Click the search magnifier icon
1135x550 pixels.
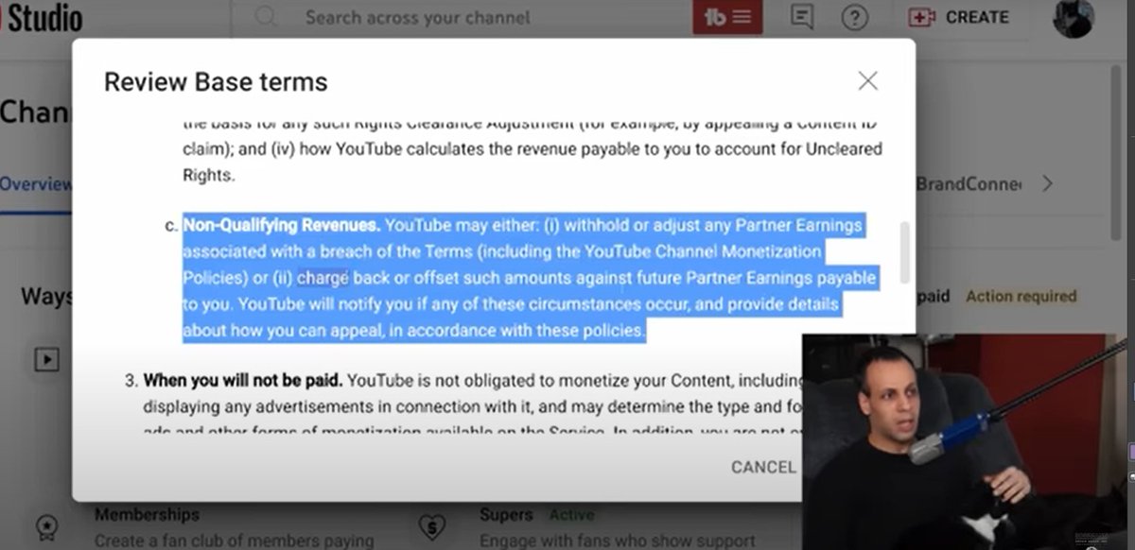(267, 17)
